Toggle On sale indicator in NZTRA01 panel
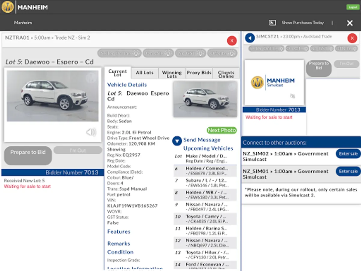 [x=159, y=53]
